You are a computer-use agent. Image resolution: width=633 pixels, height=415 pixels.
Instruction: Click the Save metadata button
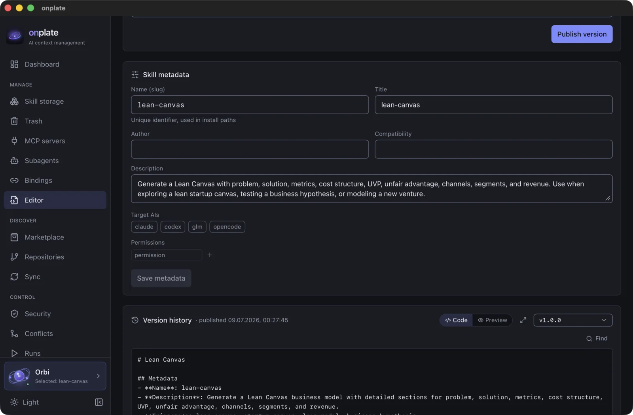161,278
